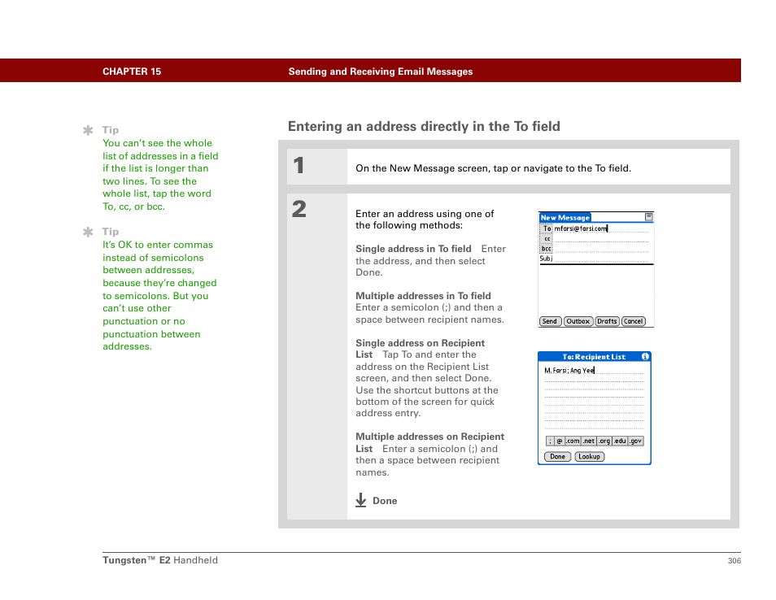The height and width of the screenshot is (600, 776).
Task: Click the bcc address field
Action: [x=601, y=249]
